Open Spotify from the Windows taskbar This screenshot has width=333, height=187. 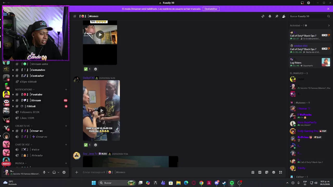(232, 183)
